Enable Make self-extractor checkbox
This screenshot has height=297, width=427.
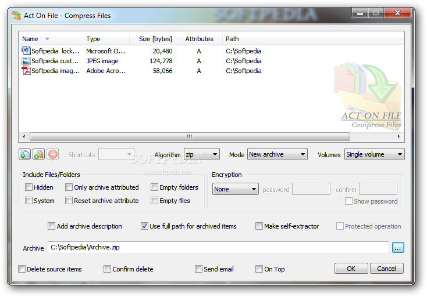[259, 226]
